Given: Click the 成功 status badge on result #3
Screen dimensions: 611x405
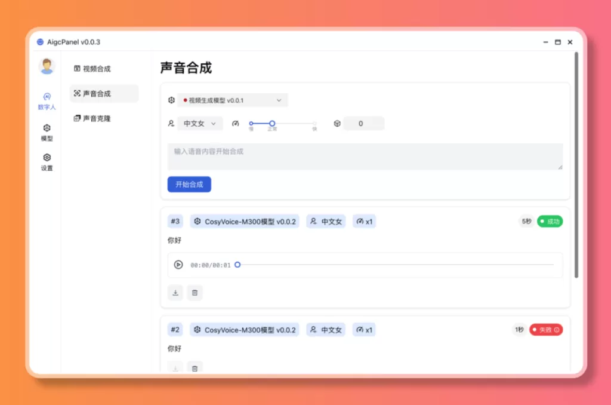Looking at the screenshot, I should coord(549,221).
